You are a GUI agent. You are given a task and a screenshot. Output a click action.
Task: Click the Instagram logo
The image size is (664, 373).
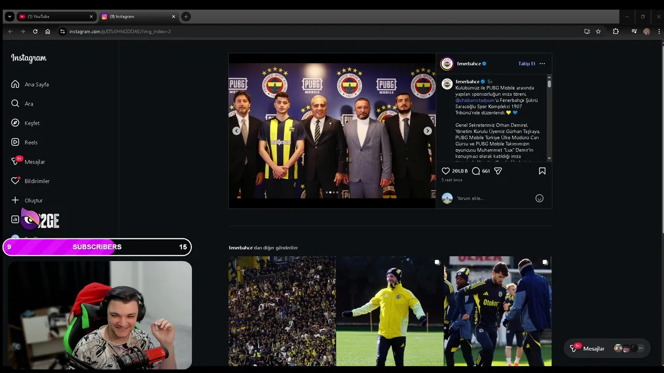pyautogui.click(x=29, y=58)
